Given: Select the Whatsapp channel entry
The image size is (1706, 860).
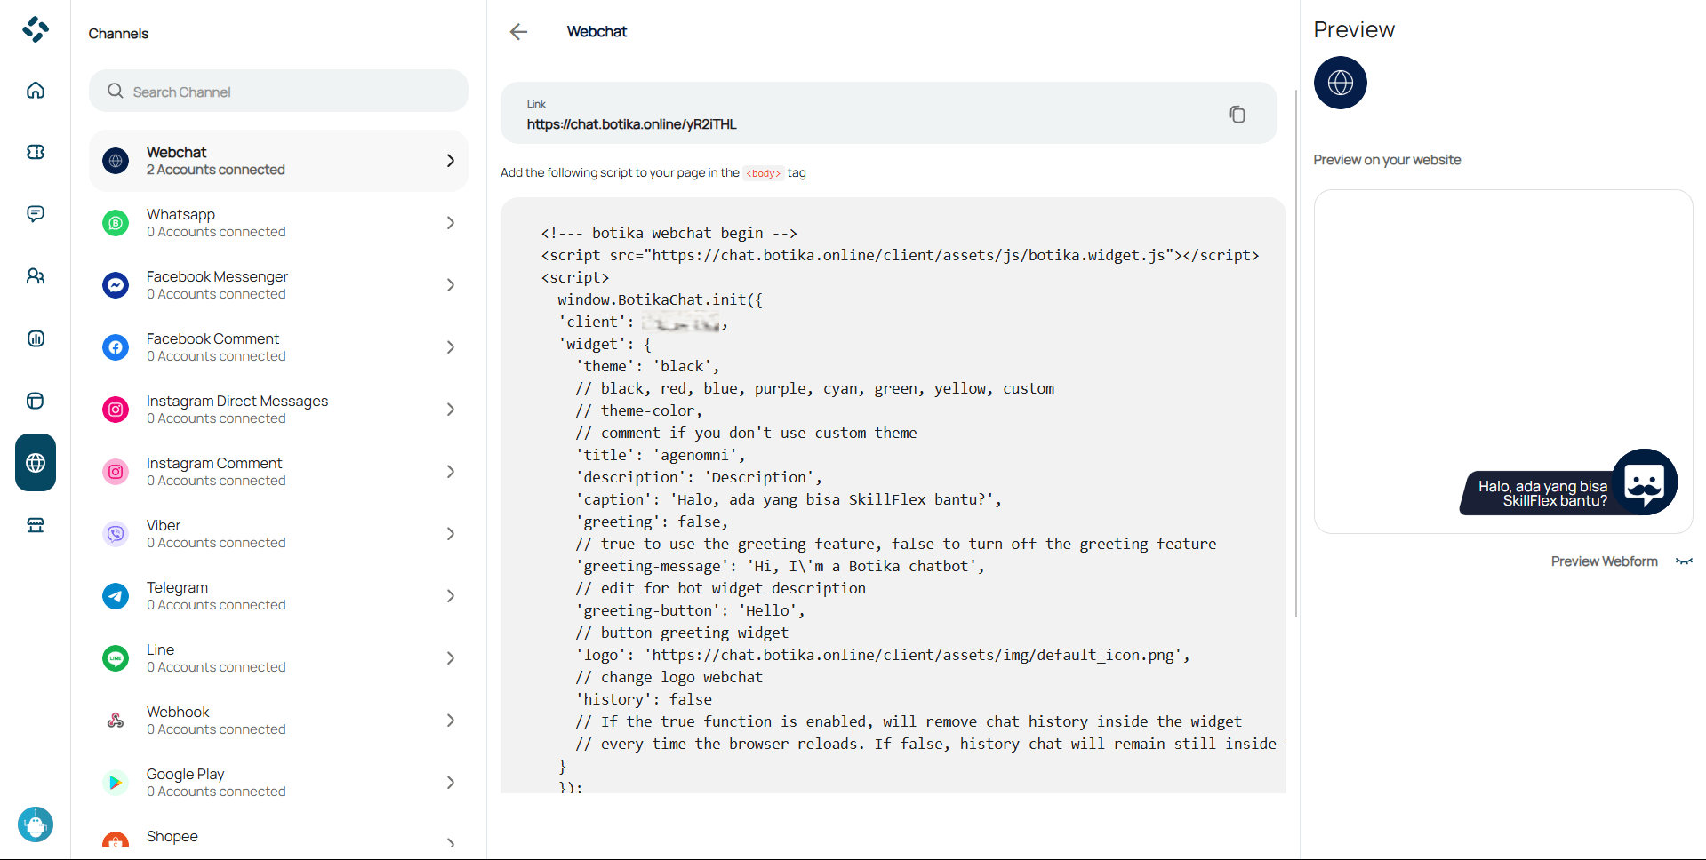Looking at the screenshot, I should click(278, 223).
